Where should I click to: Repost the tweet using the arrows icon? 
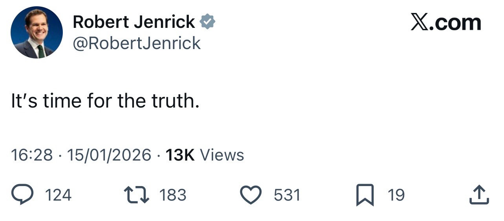point(136,195)
